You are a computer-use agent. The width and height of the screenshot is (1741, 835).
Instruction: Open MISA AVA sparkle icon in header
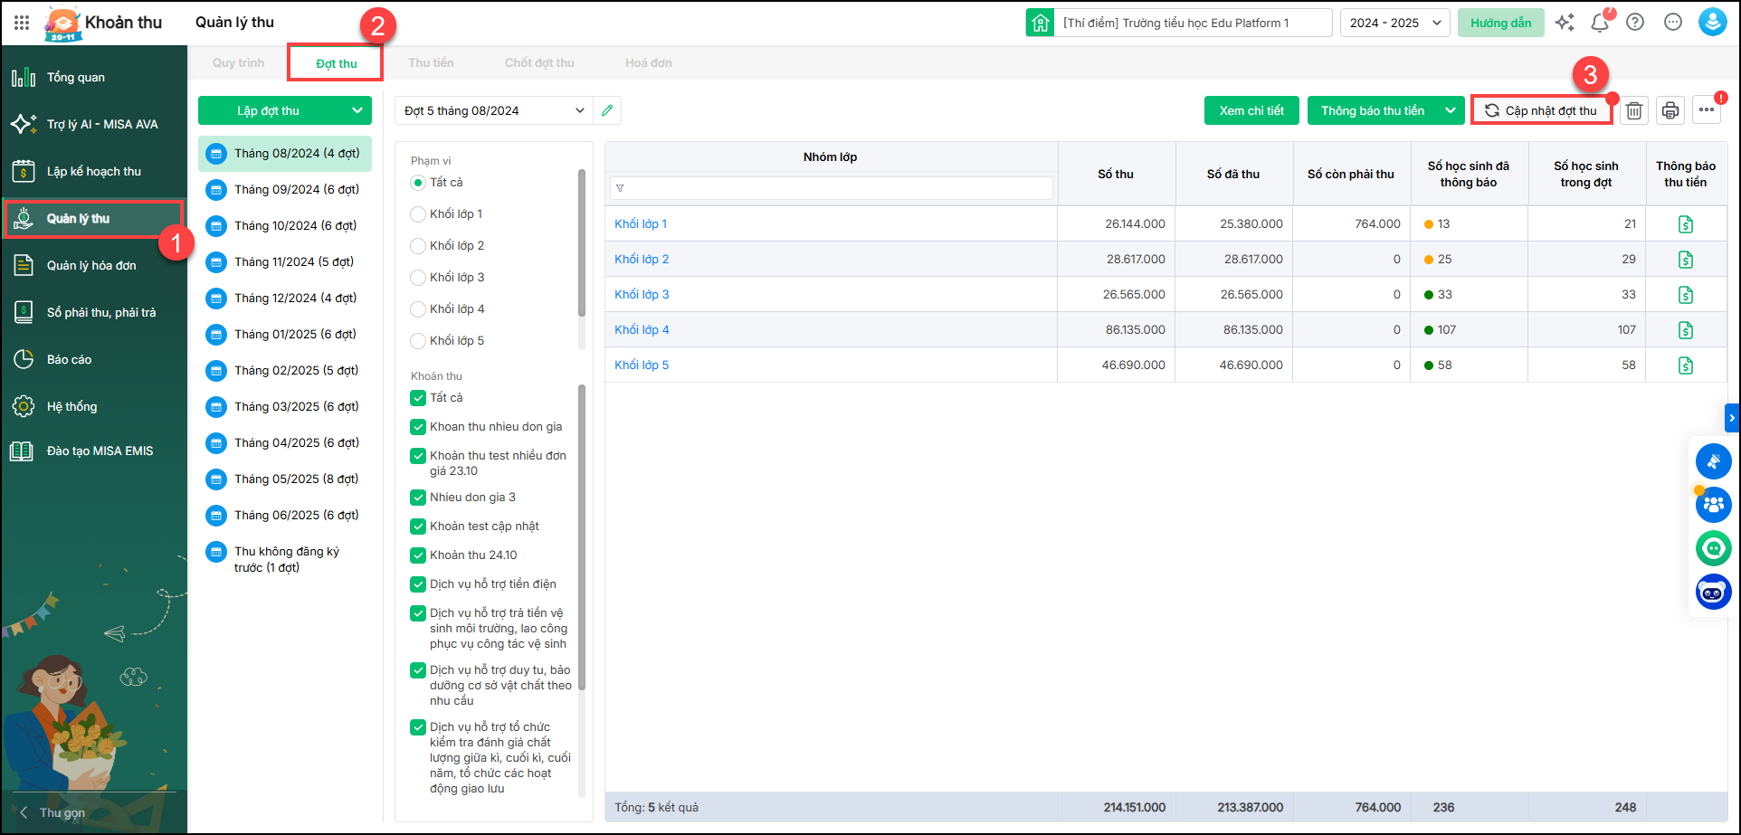click(1565, 23)
